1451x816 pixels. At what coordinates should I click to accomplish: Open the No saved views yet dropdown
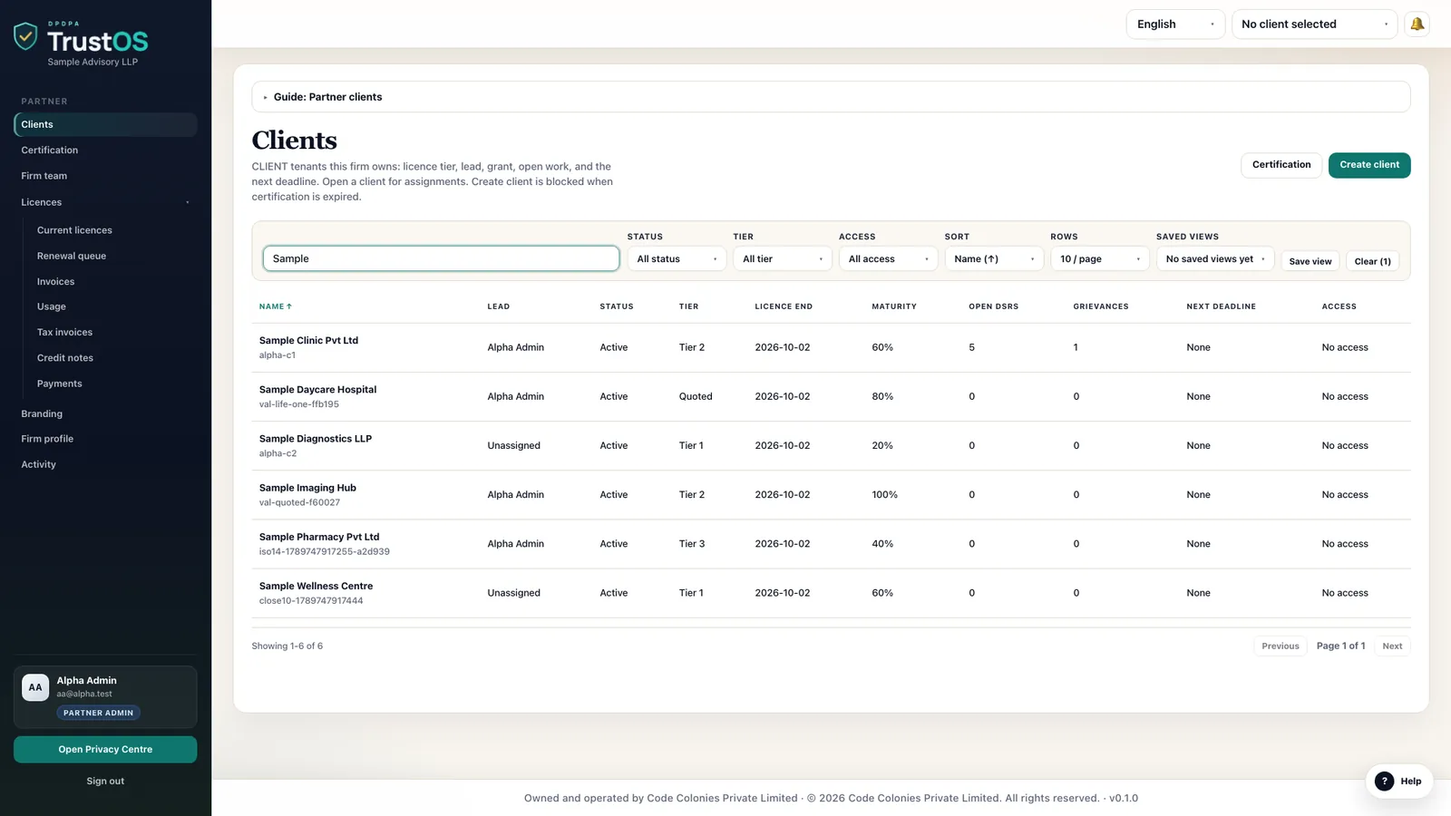click(x=1215, y=259)
